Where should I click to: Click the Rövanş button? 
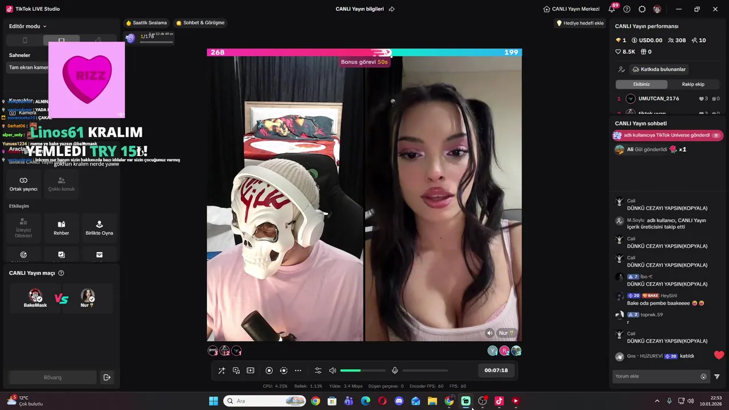52,378
